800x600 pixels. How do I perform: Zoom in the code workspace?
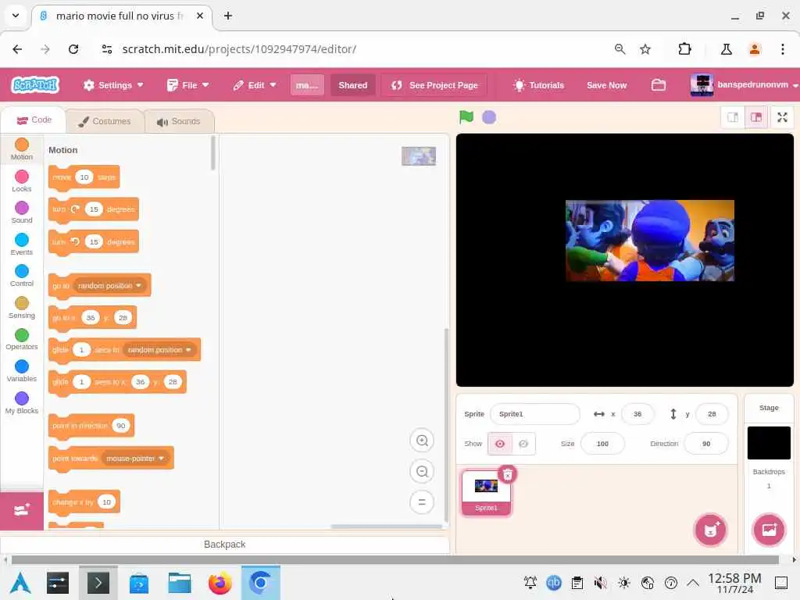[x=422, y=441]
